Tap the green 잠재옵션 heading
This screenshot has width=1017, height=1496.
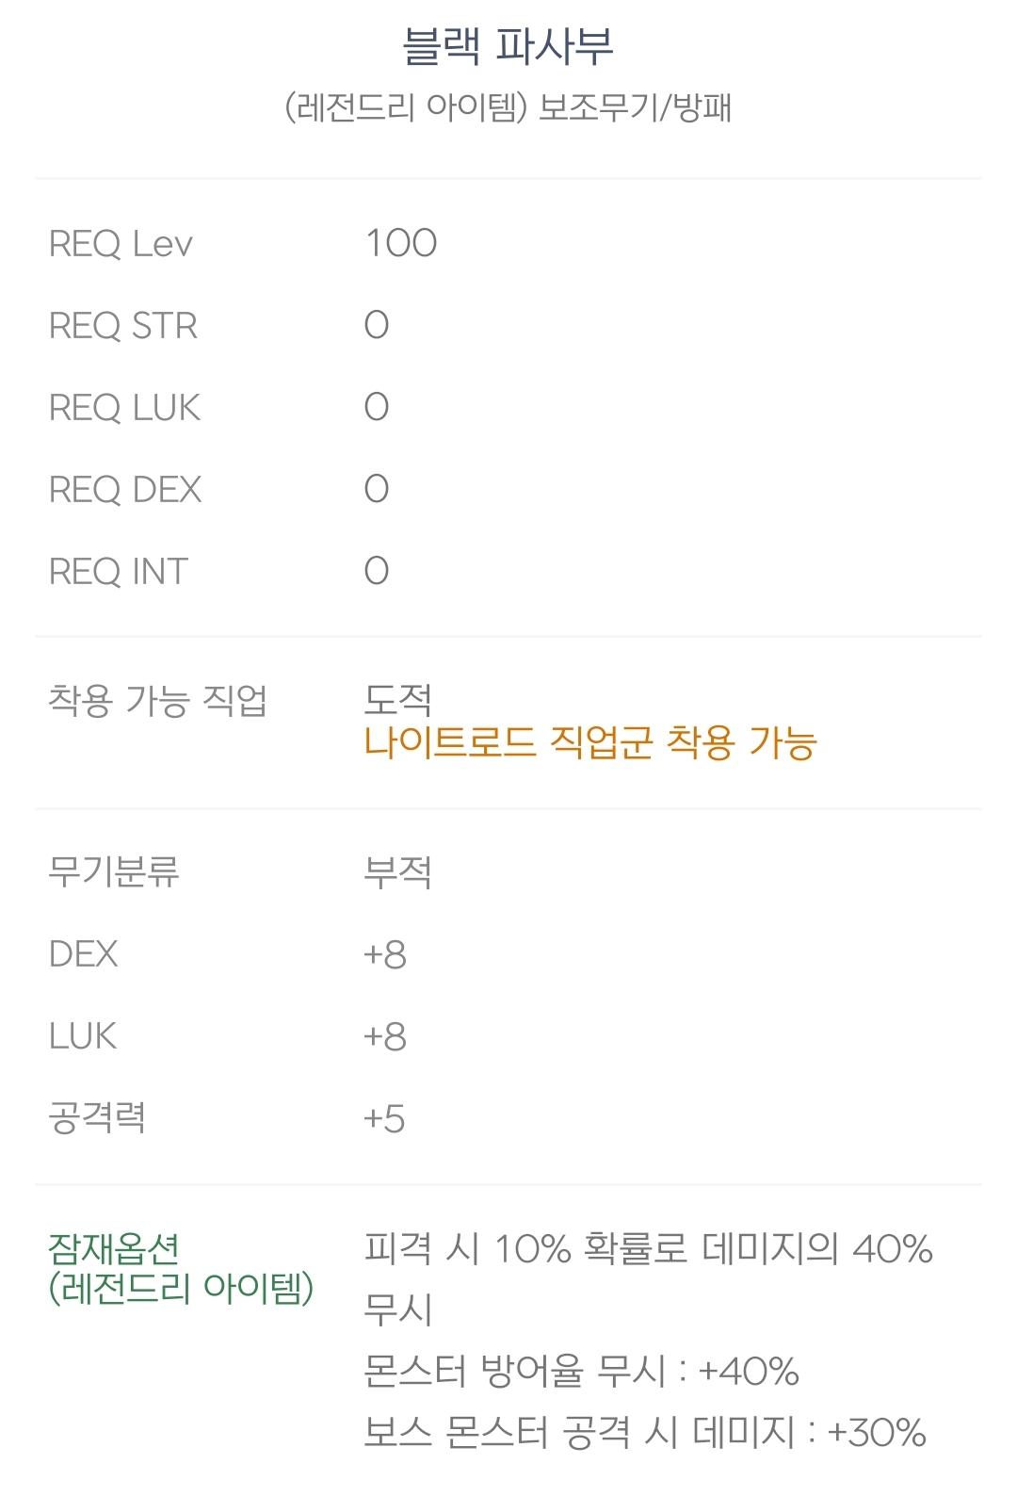[114, 1248]
